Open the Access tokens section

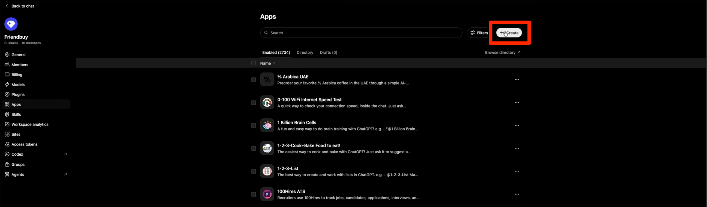36,144
